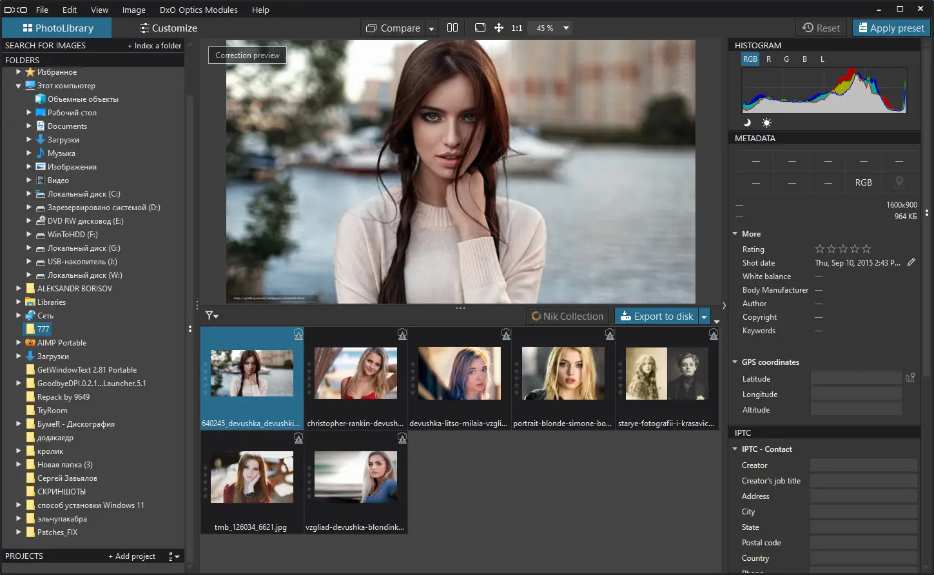The width and height of the screenshot is (934, 575).
Task: Click the Nik Collection button
Action: (x=567, y=316)
